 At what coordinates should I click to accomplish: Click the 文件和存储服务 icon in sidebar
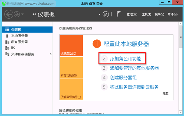pos(7,54)
